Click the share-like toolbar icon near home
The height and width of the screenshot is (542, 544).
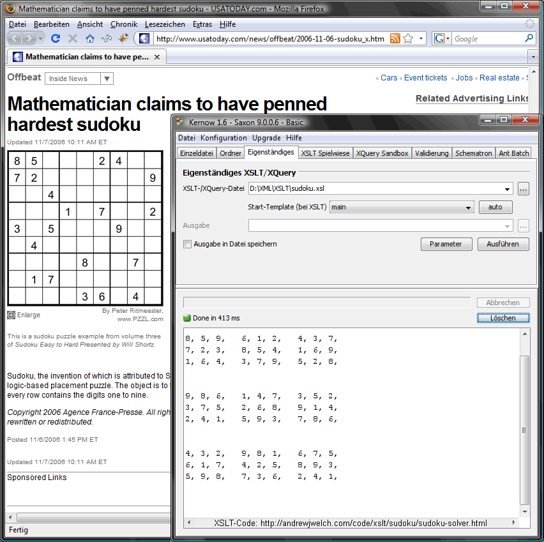(107, 38)
